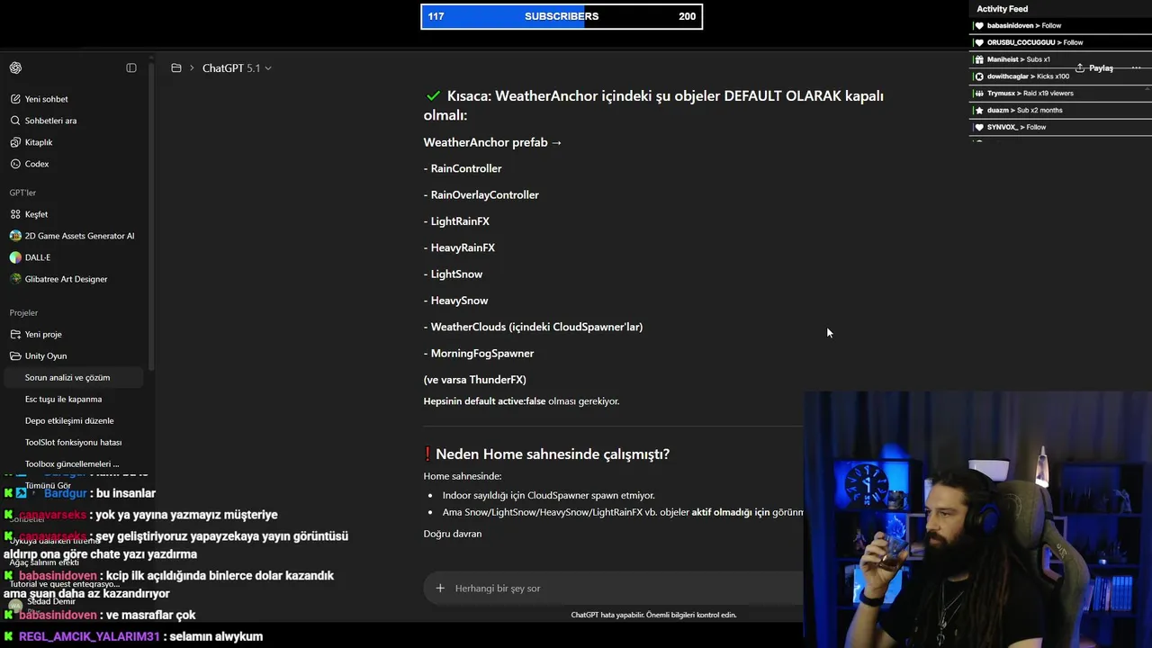Open the Kitaplık library
This screenshot has height=648, width=1152.
coord(39,142)
